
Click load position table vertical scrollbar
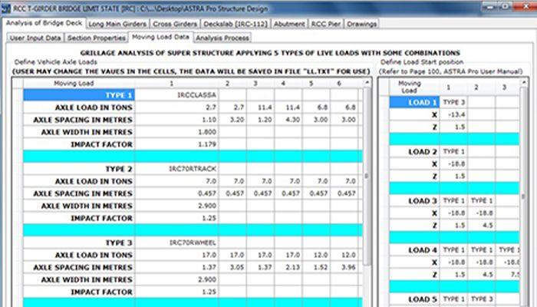[524, 196]
